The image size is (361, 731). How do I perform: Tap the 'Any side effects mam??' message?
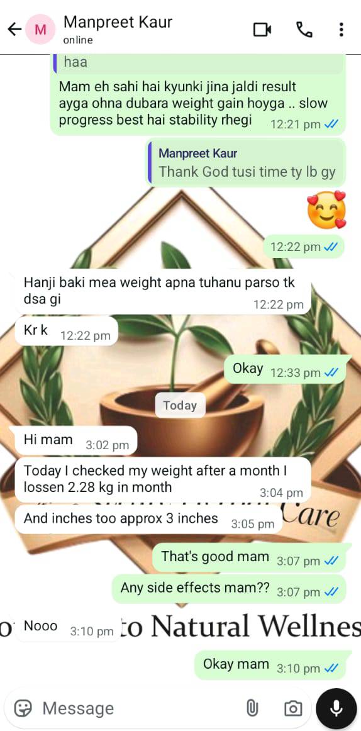coord(229,589)
